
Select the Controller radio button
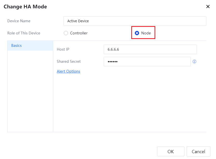[x=66, y=33]
